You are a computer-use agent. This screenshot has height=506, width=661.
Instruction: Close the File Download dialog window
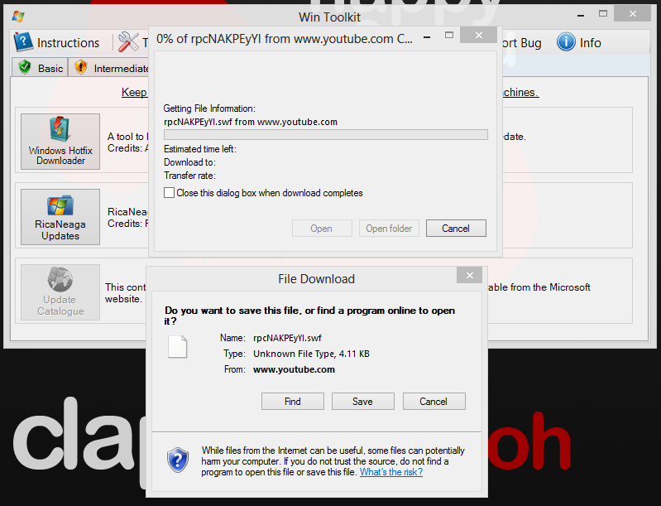tap(469, 276)
